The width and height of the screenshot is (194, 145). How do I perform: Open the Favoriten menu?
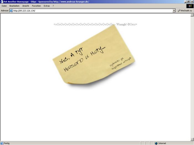(36, 6)
